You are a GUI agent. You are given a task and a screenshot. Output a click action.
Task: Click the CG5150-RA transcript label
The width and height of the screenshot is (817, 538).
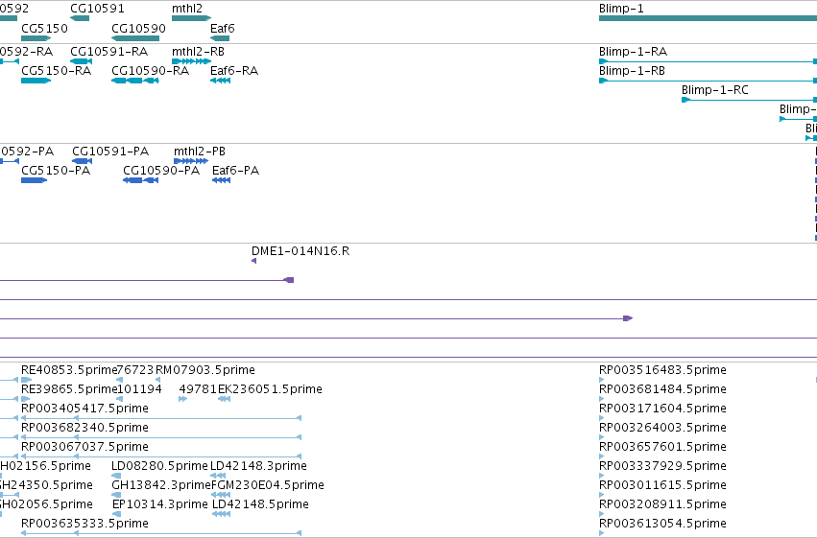pyautogui.click(x=57, y=71)
